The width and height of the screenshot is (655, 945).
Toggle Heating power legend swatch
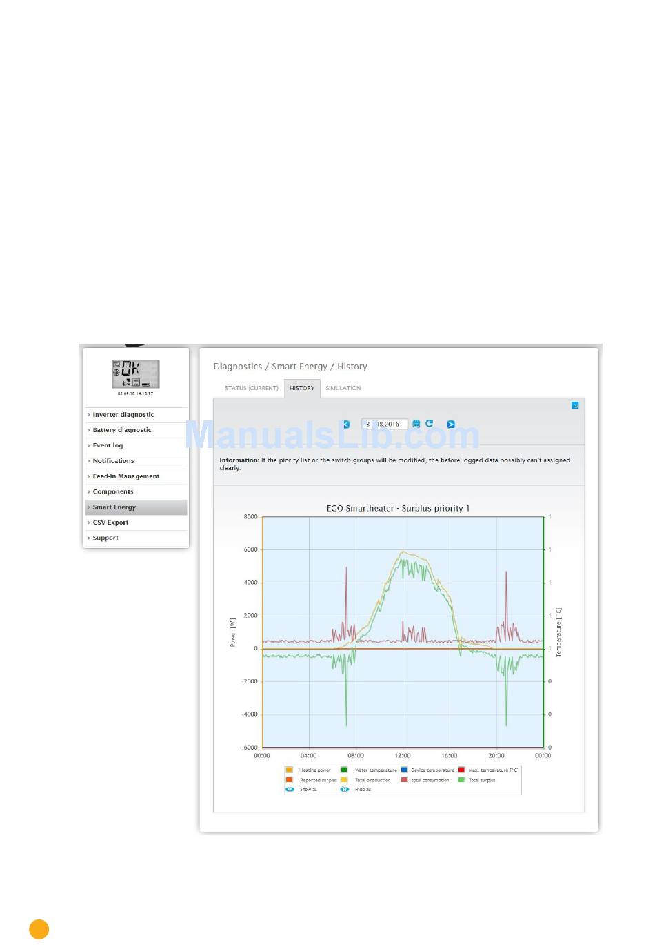tap(289, 770)
